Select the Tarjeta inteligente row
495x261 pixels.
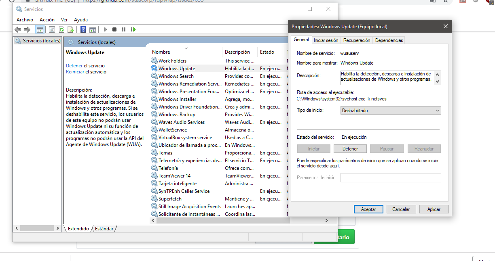[x=218, y=183]
